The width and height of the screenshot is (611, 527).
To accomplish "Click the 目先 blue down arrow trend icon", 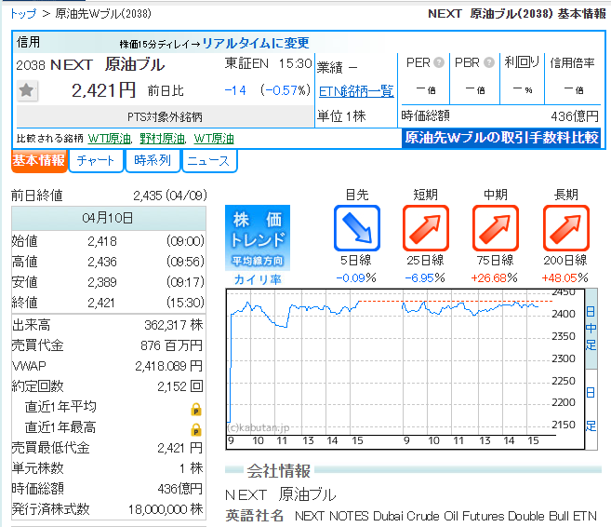I will [x=357, y=228].
